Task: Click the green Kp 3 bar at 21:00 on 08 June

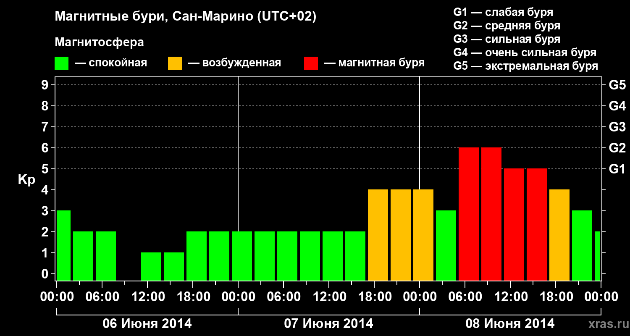Action: pos(582,245)
